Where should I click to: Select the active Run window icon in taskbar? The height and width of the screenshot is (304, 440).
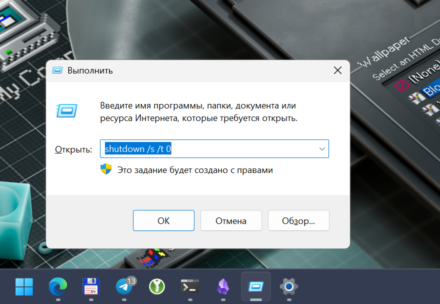255,287
